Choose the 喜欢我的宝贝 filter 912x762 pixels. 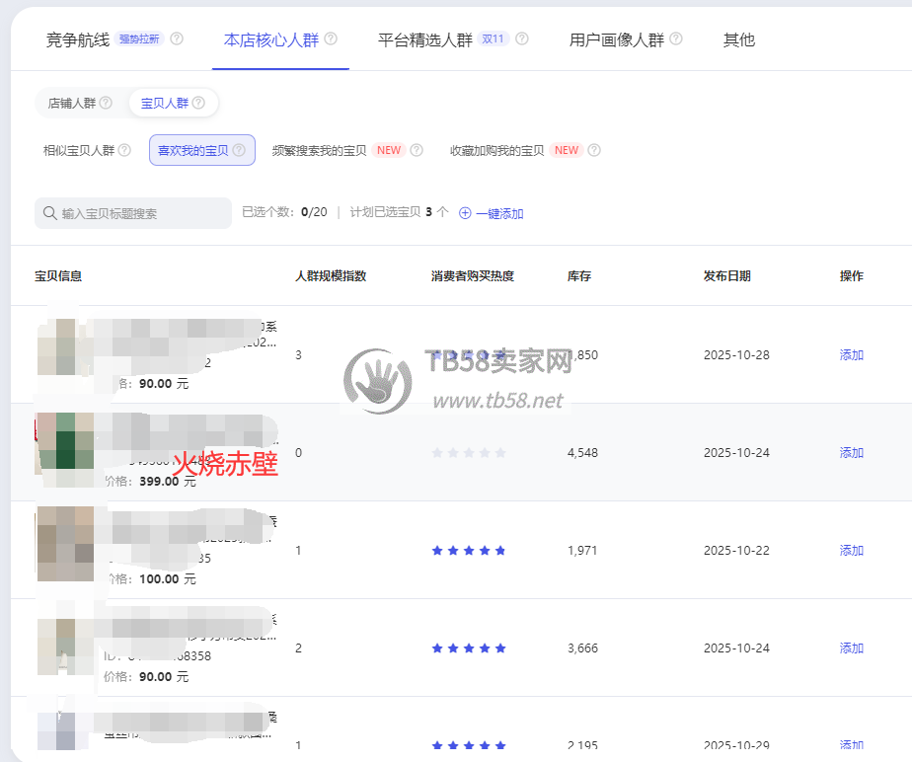point(193,151)
